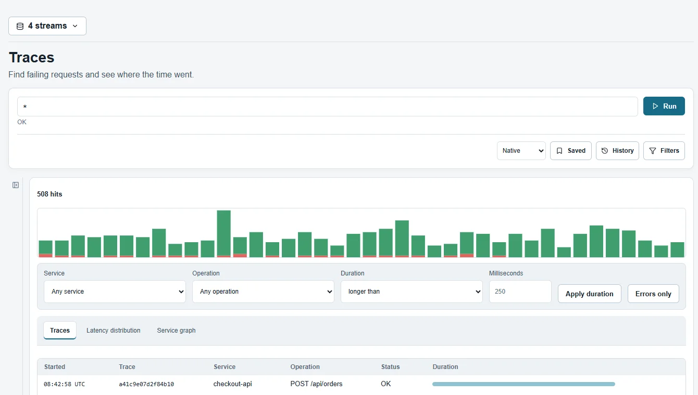Click the query input containing the asterisk
Screen dimensions: 698x395
click(328, 107)
